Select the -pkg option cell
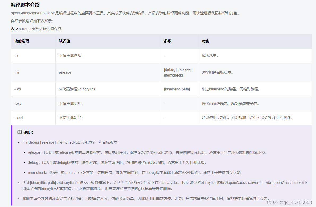 pos(33,103)
